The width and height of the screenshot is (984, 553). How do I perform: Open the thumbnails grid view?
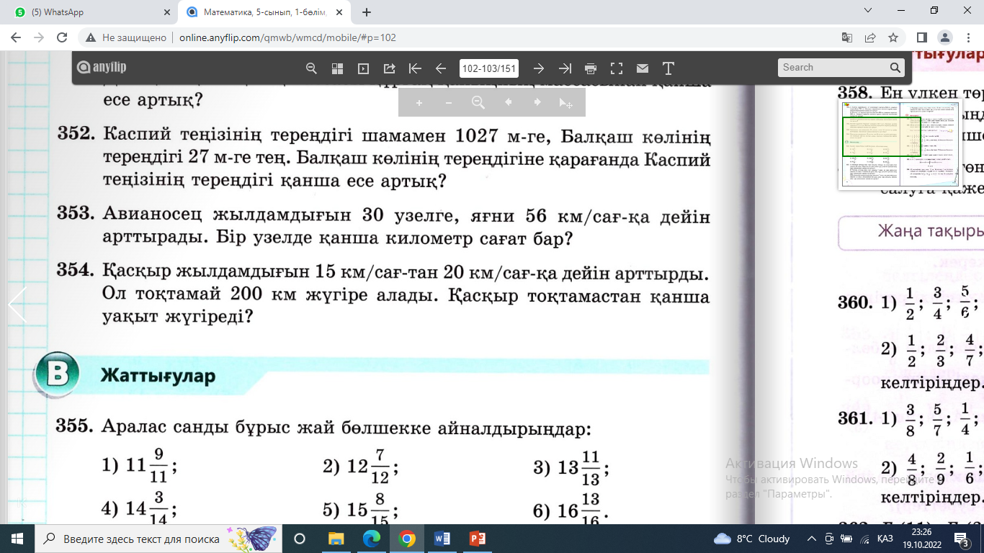[337, 68]
